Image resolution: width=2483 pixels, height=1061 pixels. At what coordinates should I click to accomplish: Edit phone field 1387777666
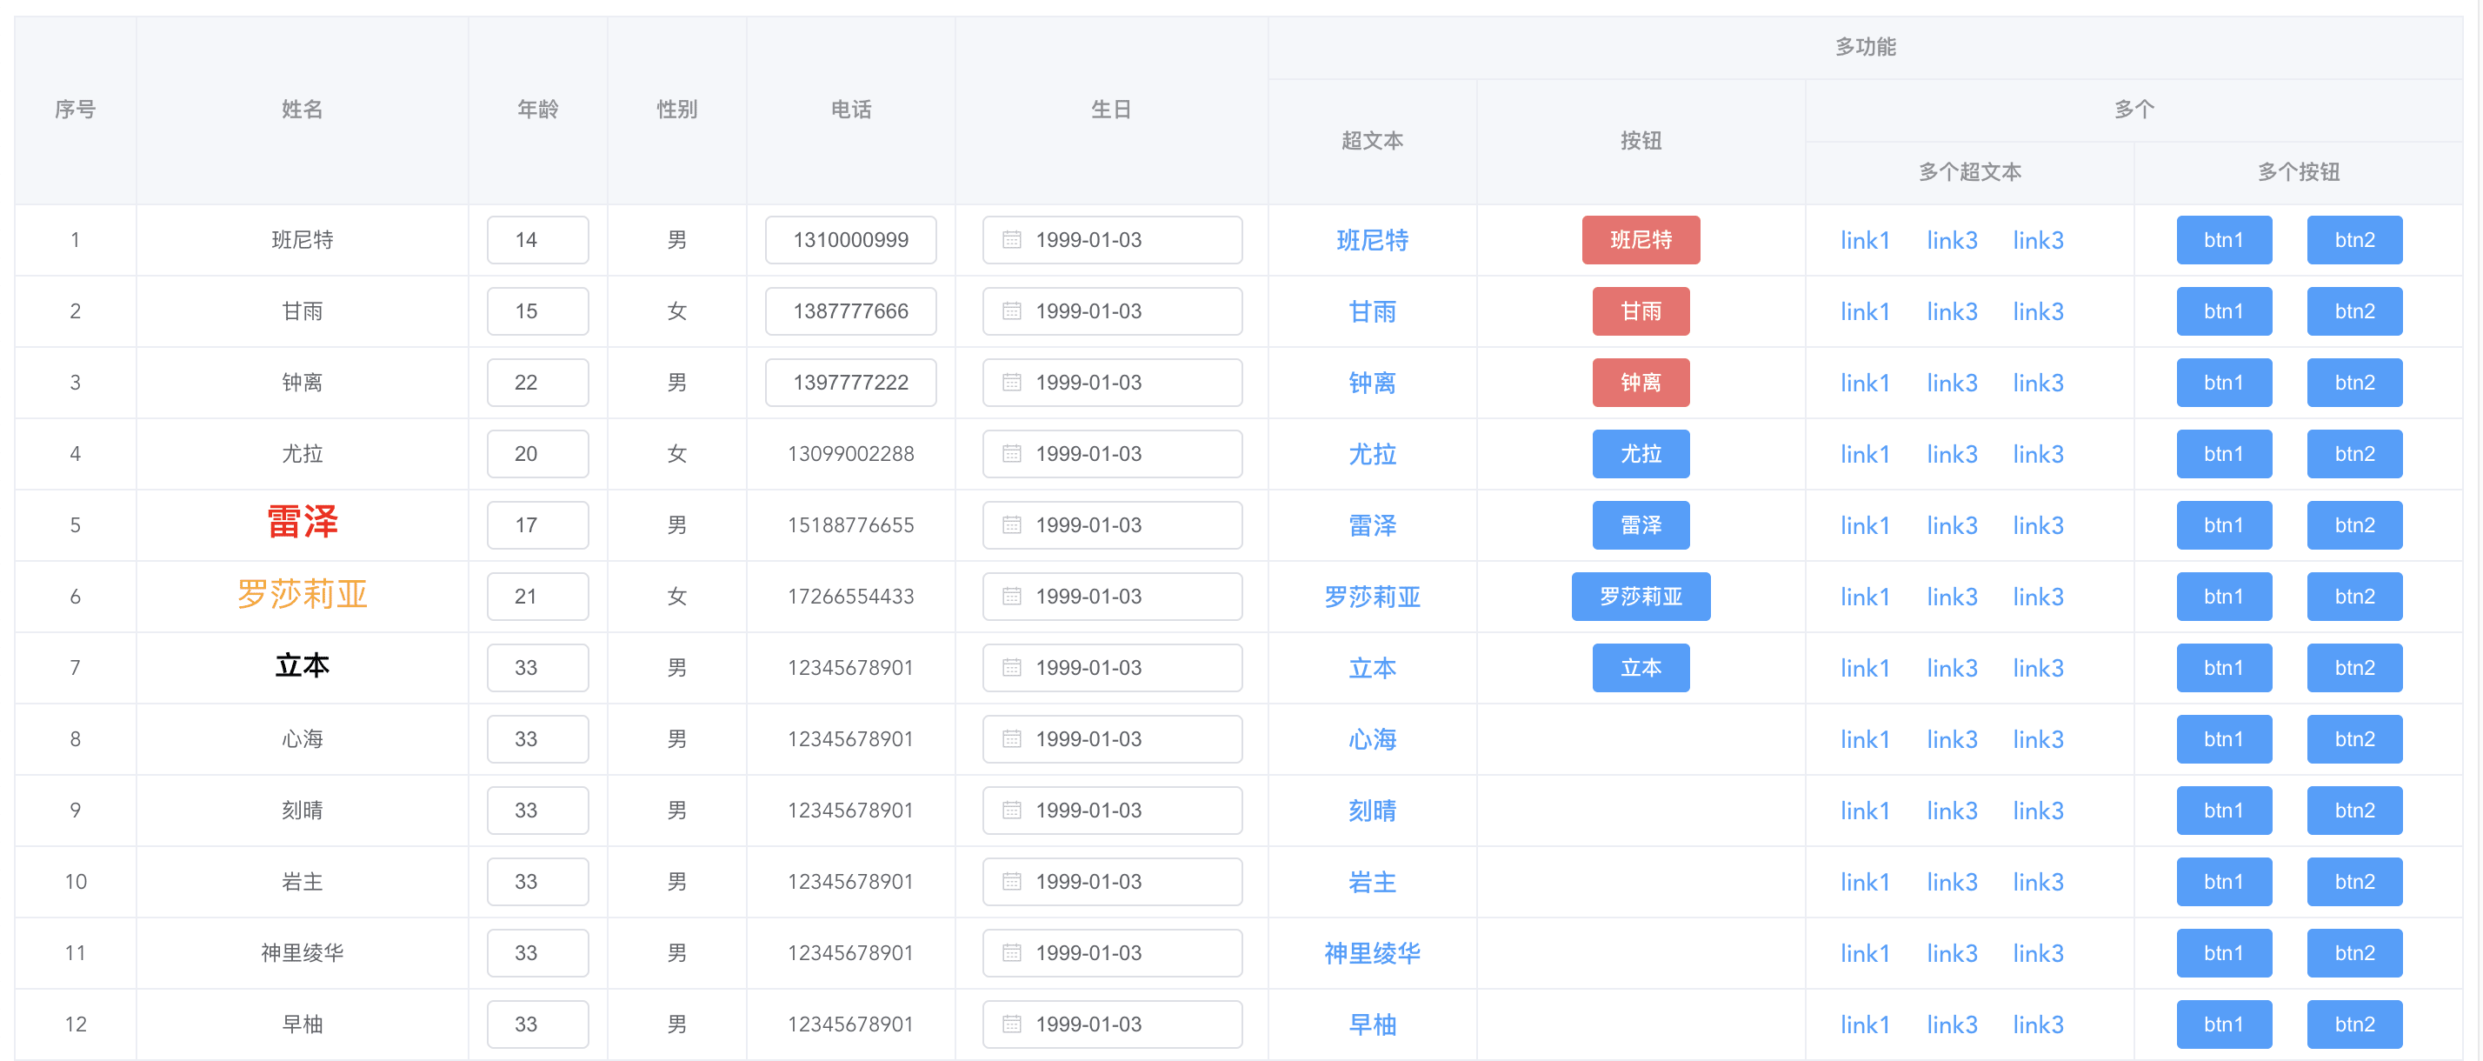[x=851, y=311]
